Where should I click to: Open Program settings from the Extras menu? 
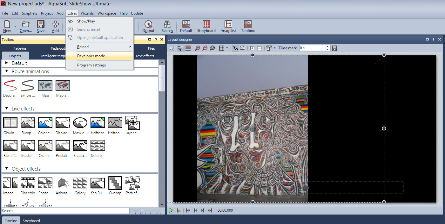point(99,65)
